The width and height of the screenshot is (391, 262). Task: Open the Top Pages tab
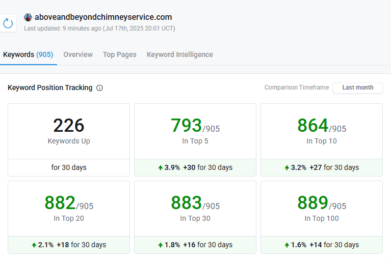(119, 54)
